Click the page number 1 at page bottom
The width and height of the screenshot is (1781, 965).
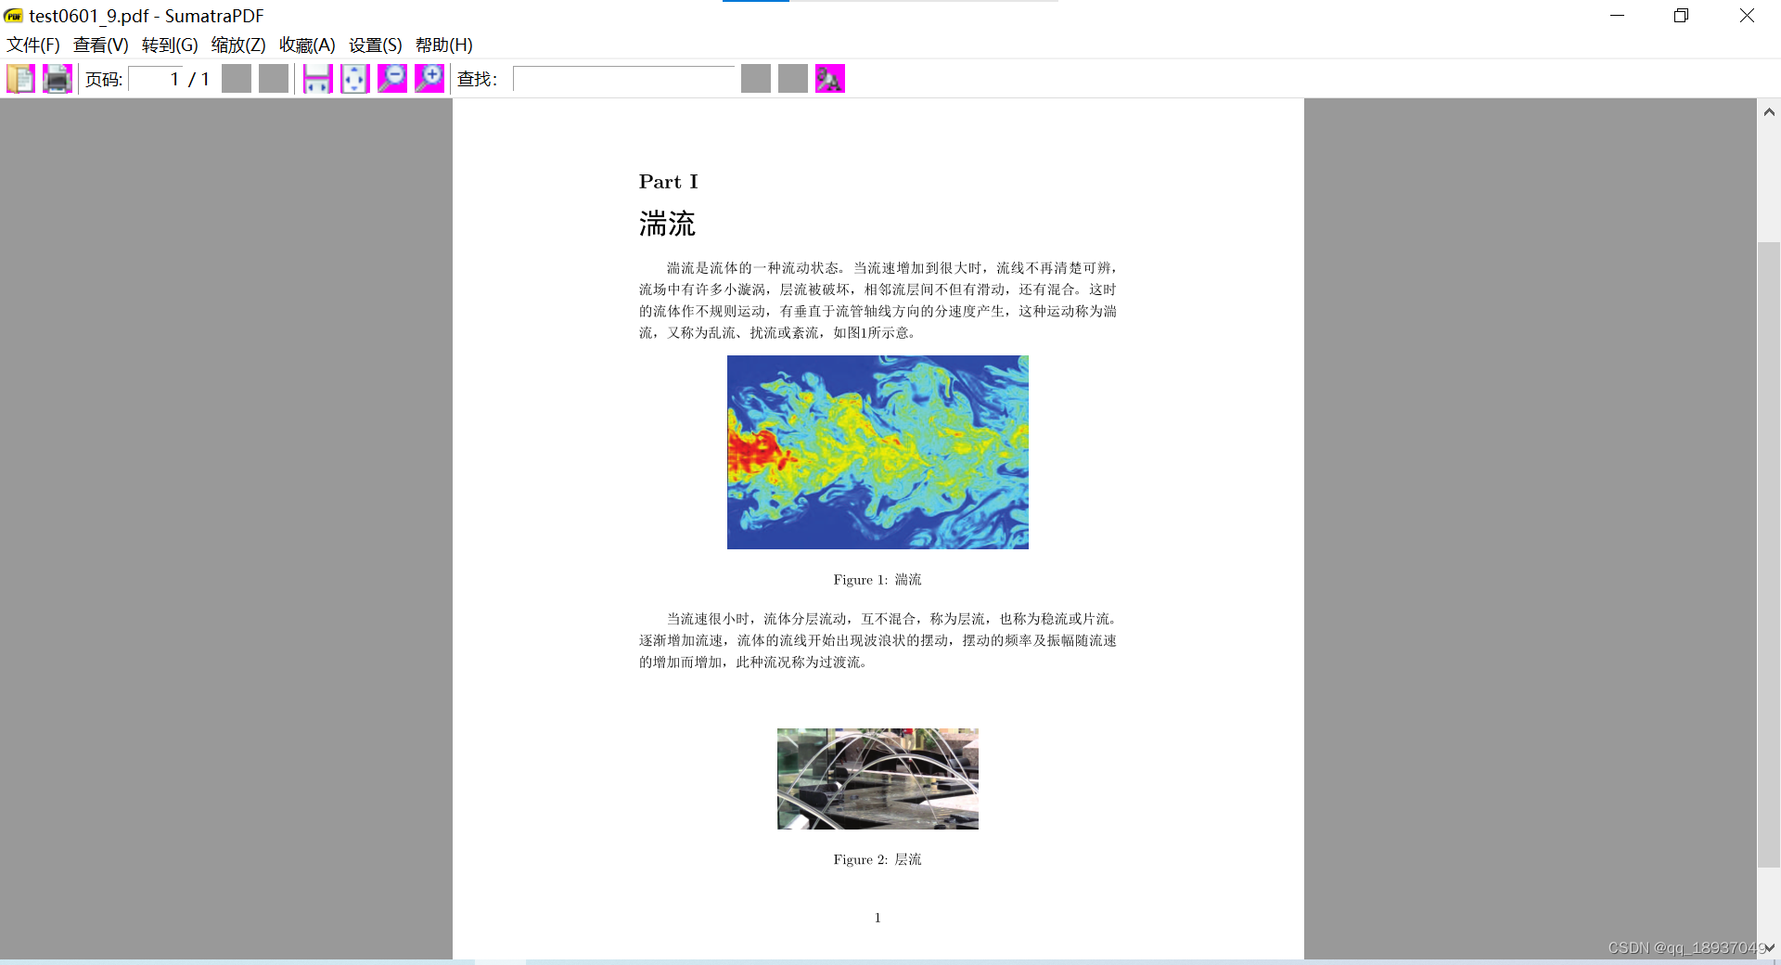pyautogui.click(x=878, y=918)
